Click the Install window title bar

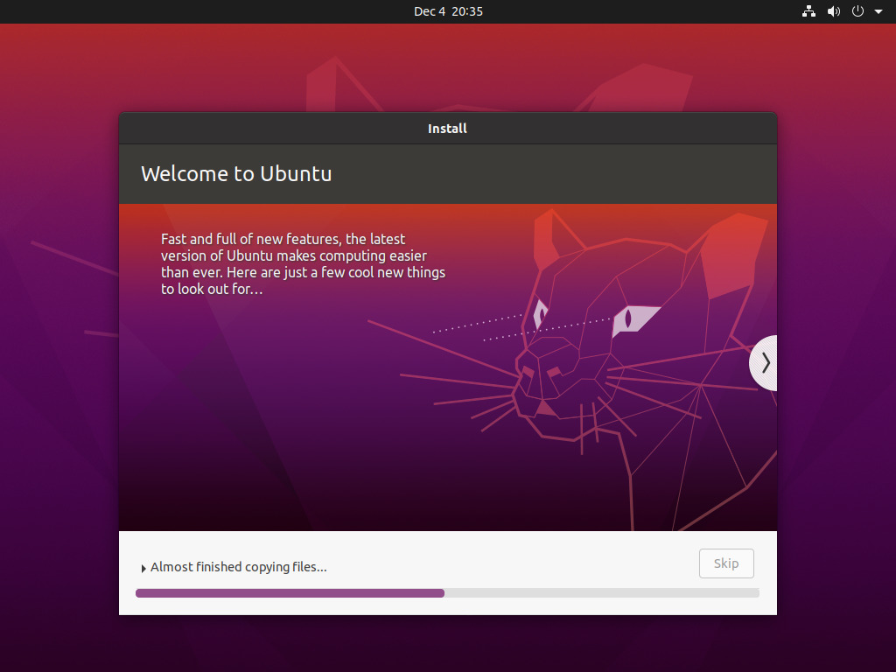click(x=448, y=129)
